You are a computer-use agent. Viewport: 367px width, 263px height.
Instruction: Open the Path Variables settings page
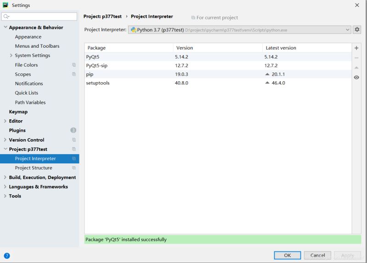[30, 102]
